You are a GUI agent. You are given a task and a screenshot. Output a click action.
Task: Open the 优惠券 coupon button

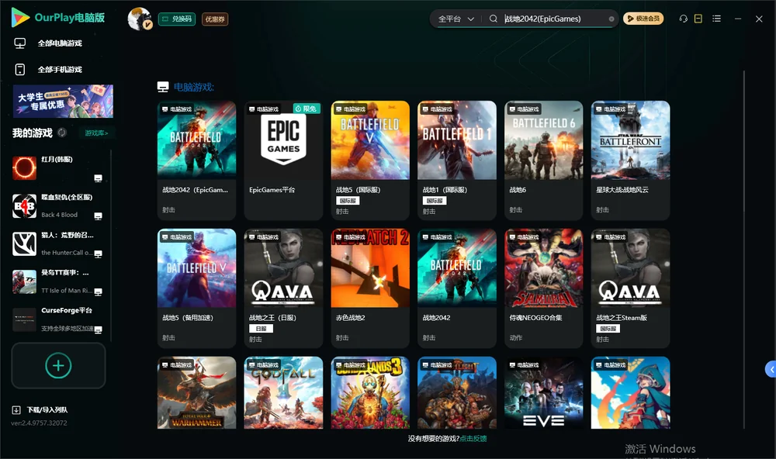tap(215, 19)
